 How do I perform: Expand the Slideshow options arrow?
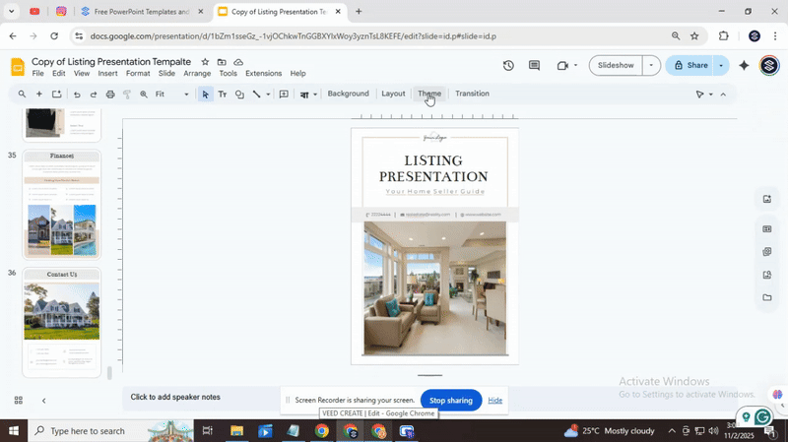click(650, 66)
